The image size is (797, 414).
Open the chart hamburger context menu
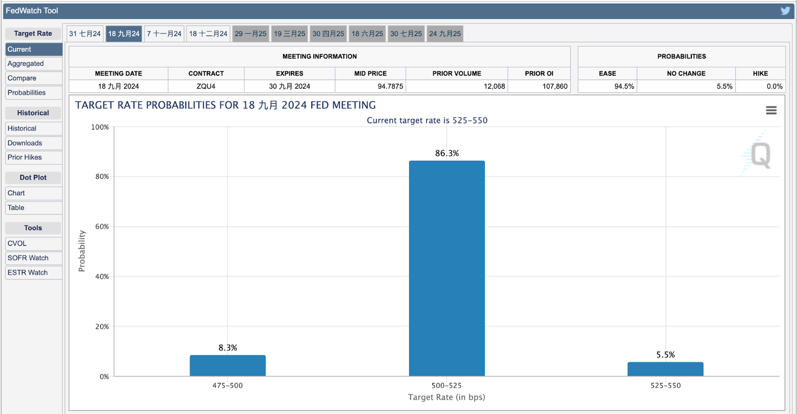pos(771,110)
